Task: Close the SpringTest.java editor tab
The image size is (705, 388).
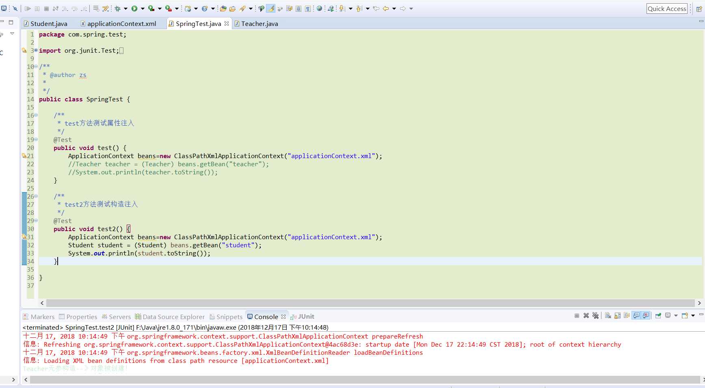Action: pos(227,24)
